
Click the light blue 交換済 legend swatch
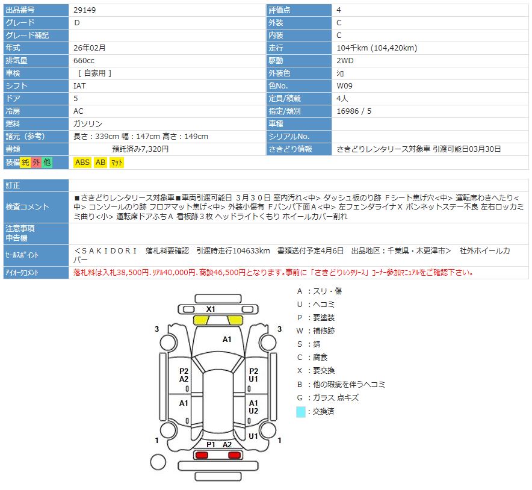(300, 412)
